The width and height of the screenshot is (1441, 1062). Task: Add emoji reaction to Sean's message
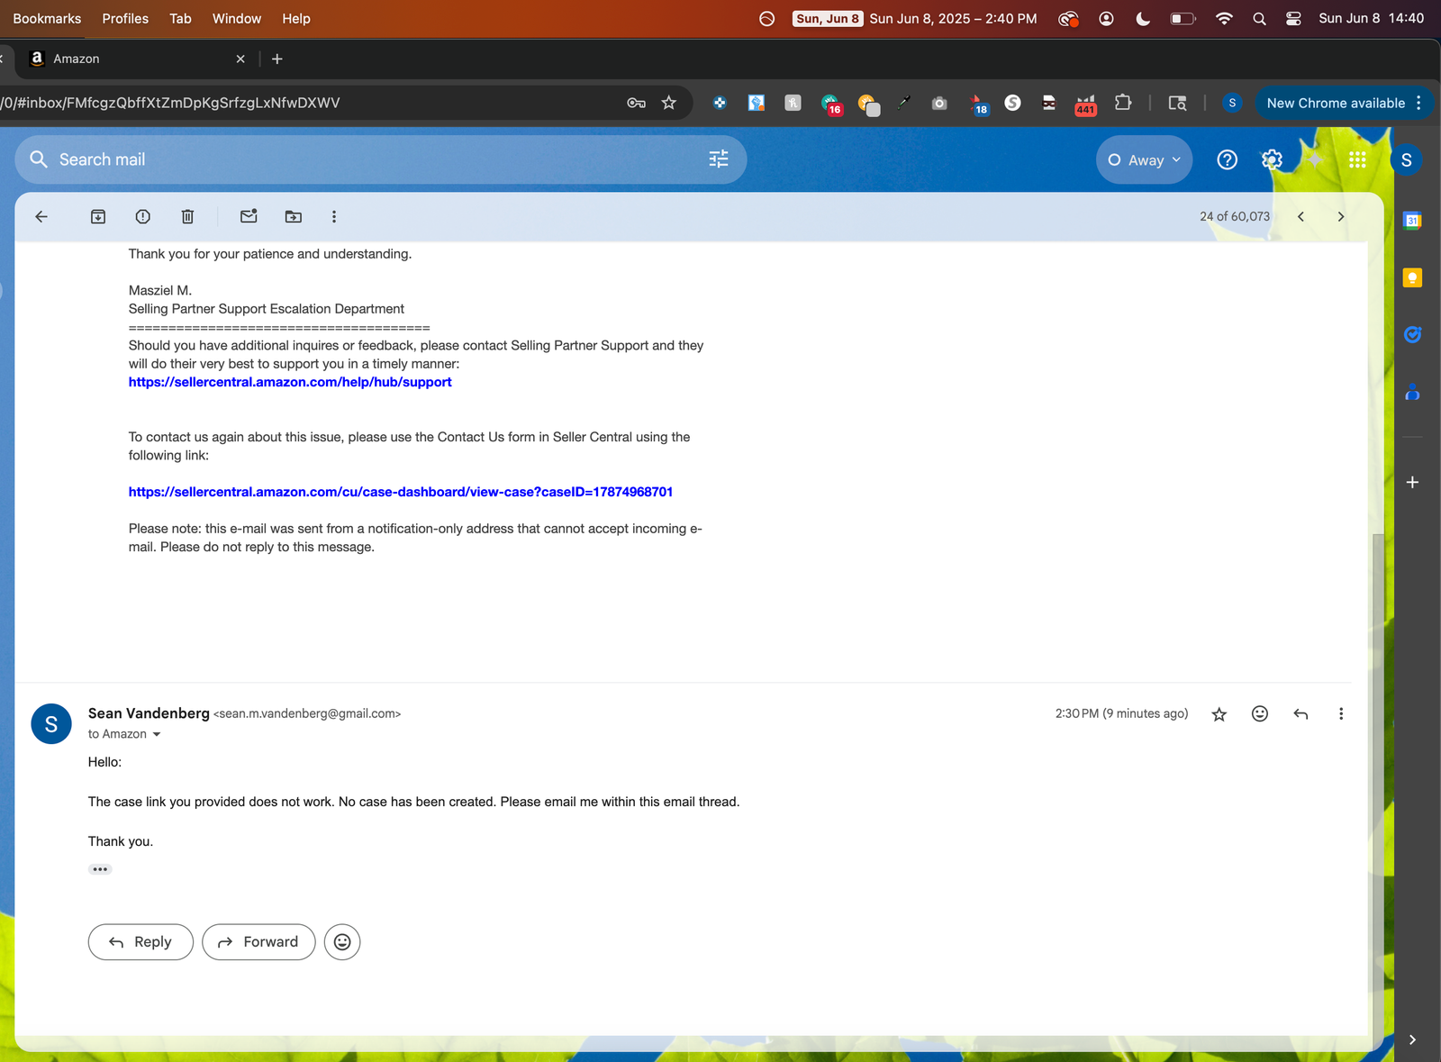pos(1260,713)
